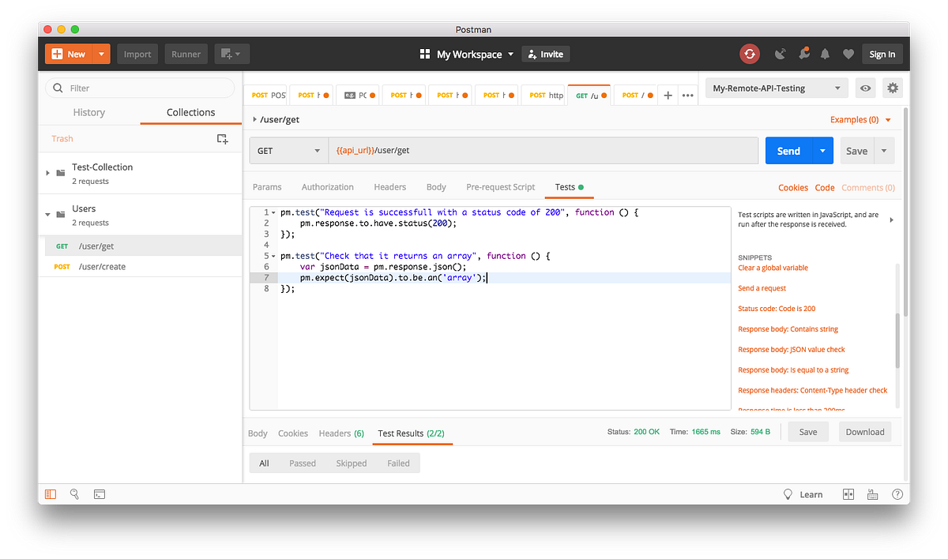
Task: Select the Failed test results filter
Action: (x=398, y=463)
